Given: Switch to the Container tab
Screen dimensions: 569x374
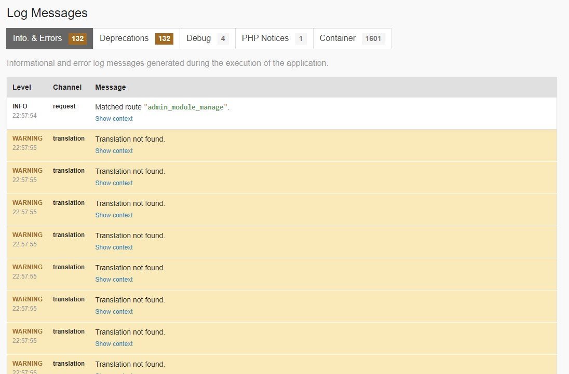Looking at the screenshot, I should coord(352,38).
